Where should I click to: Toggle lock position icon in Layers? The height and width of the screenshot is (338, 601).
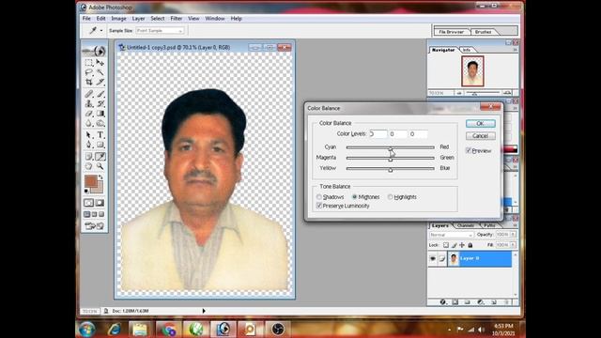pyautogui.click(x=462, y=245)
